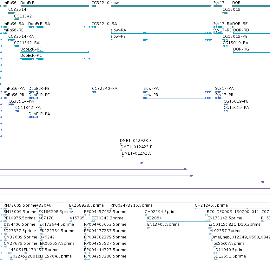Click EST EC30243.3prime
Image resolution: width=270 pixels, height=261 pixels.
coord(107,218)
